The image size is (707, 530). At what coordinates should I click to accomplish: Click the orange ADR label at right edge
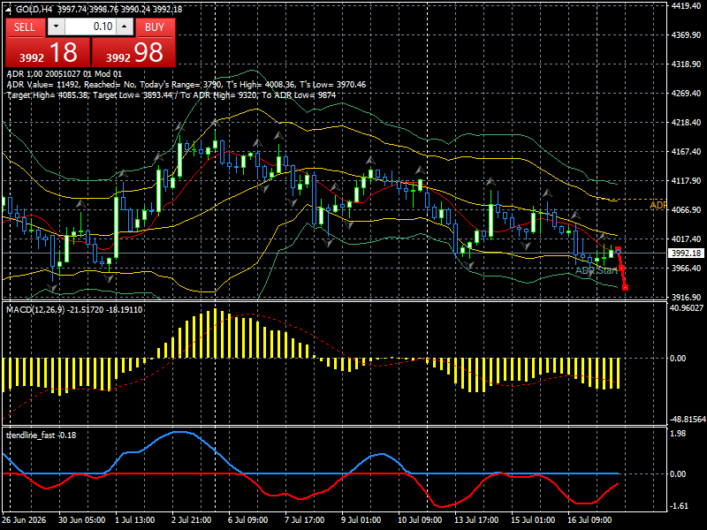[x=658, y=205]
